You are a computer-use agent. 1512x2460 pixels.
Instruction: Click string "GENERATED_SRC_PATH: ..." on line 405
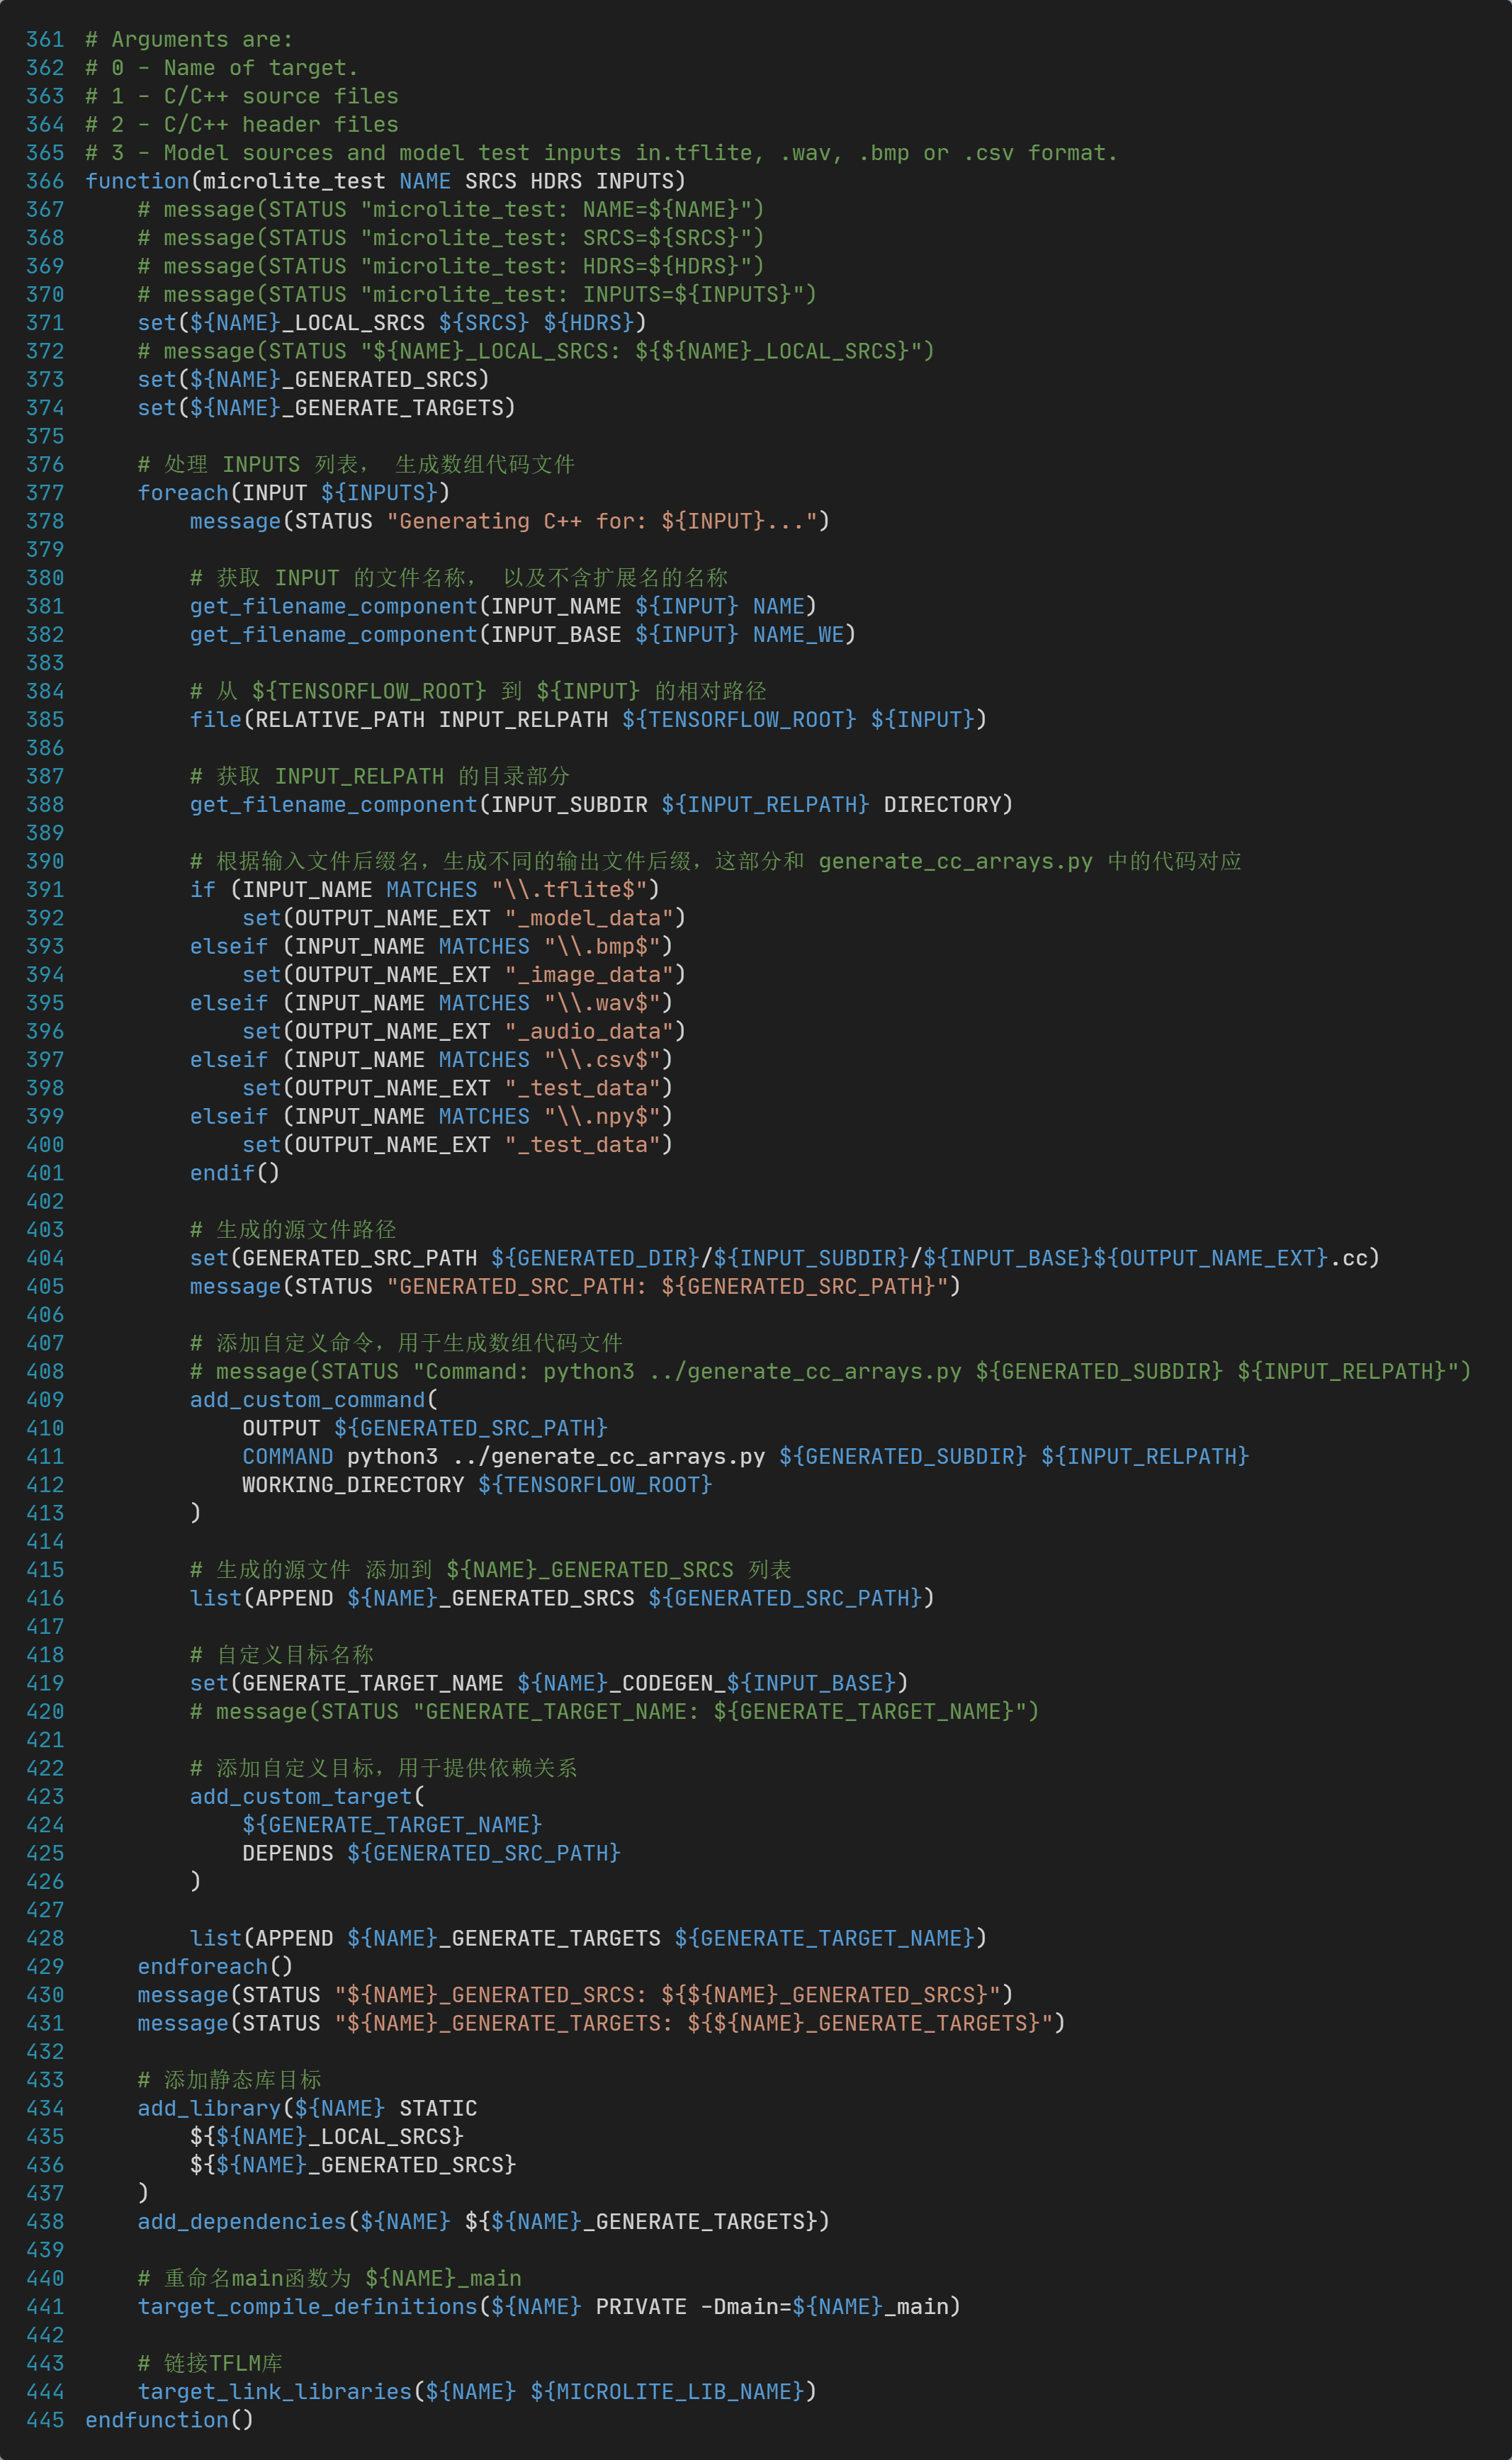click(x=667, y=1286)
